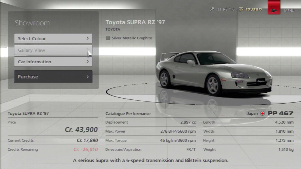
Task: Click the Max. Power value '276 BHP/5600 rpm'
Action: 178,131
